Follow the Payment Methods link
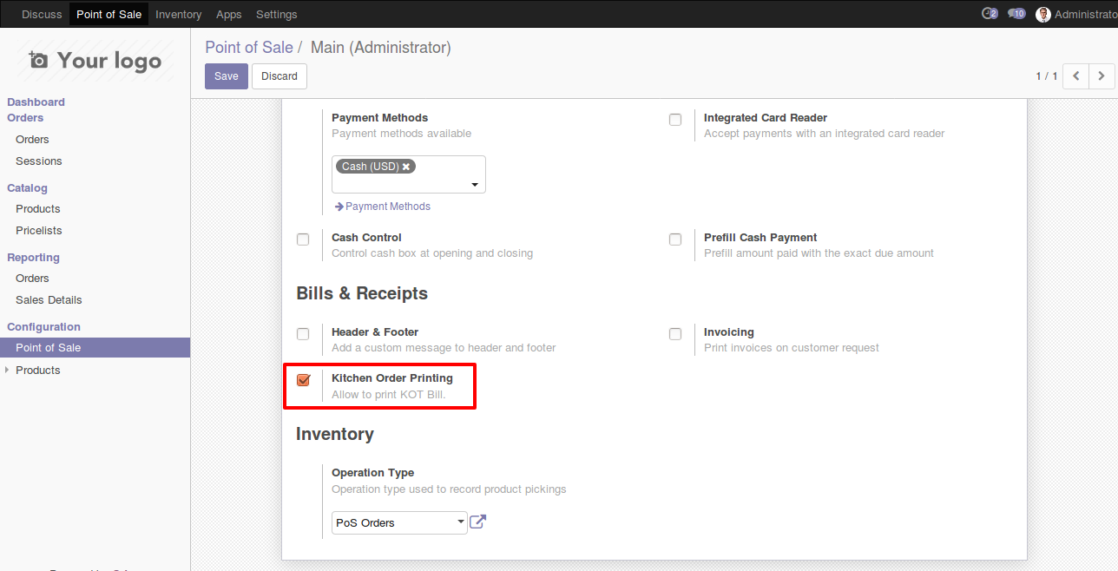The image size is (1118, 571). coord(387,207)
